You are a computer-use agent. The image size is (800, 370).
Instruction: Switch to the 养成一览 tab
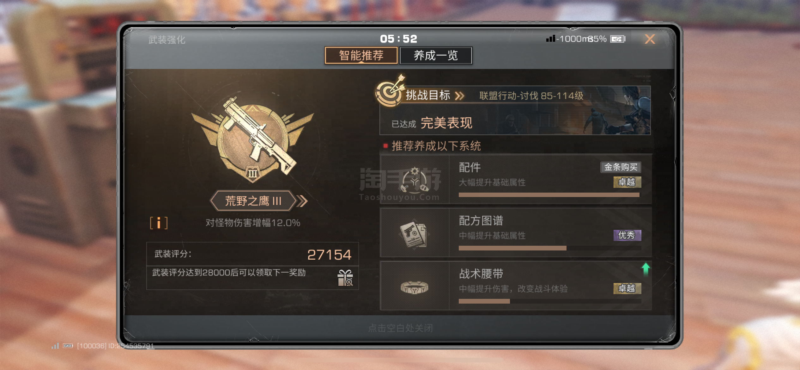coord(436,55)
